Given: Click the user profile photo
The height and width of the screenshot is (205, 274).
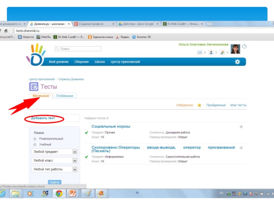Looking at the screenshot, I should pyautogui.click(x=235, y=49).
